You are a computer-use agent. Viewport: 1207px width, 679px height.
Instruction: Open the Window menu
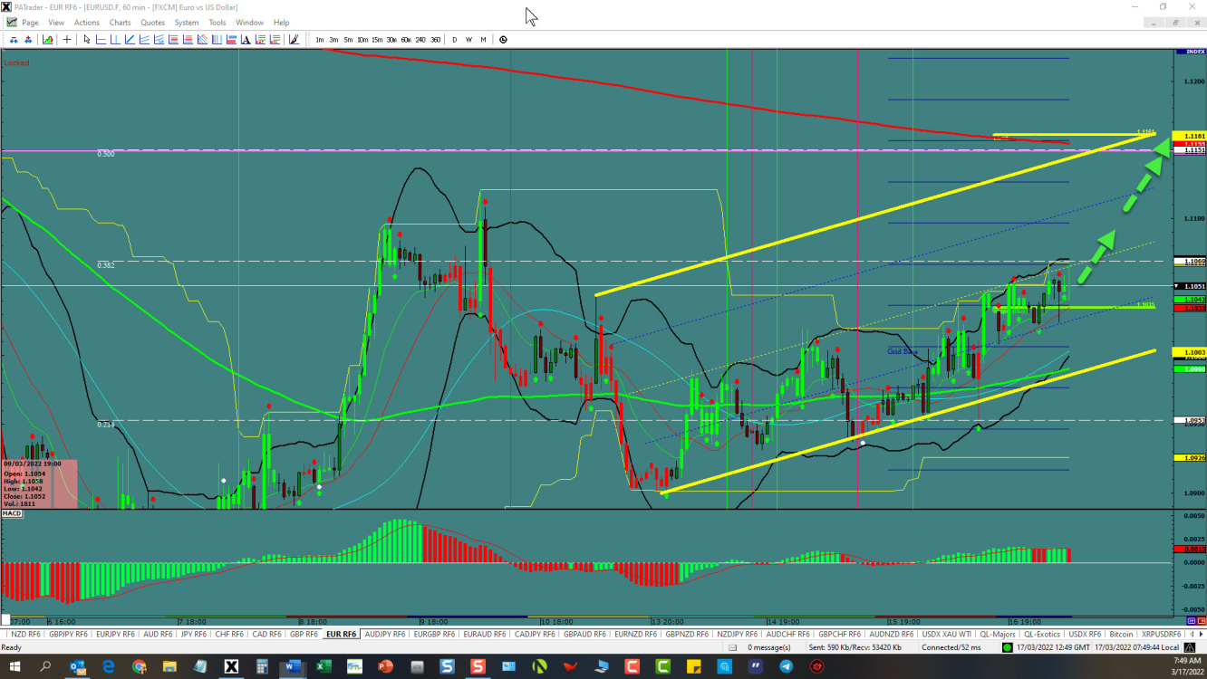(249, 22)
